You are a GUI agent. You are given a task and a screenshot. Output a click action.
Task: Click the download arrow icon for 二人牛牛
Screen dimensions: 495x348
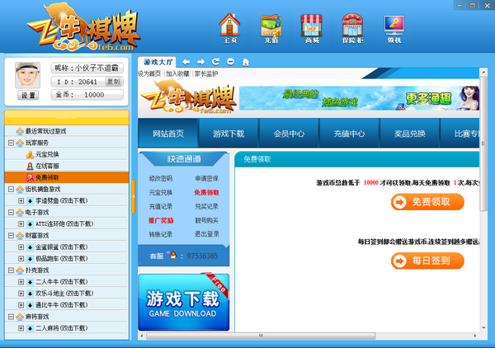(31, 282)
